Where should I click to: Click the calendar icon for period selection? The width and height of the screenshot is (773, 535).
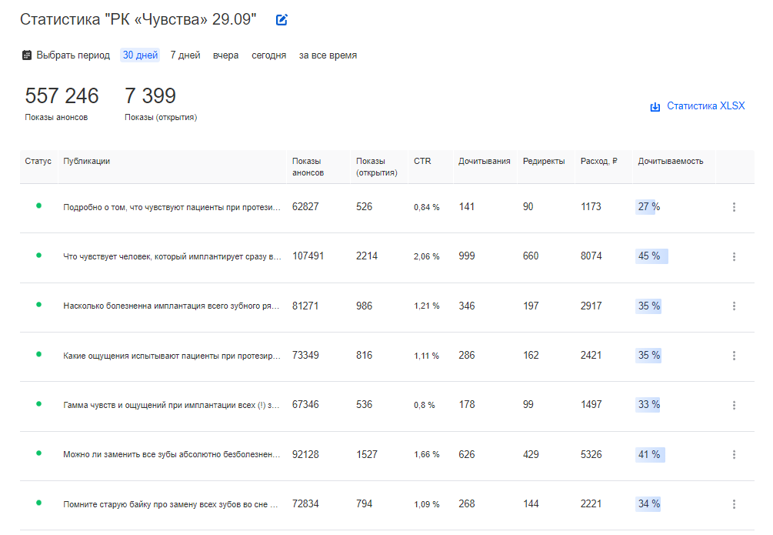click(x=27, y=55)
